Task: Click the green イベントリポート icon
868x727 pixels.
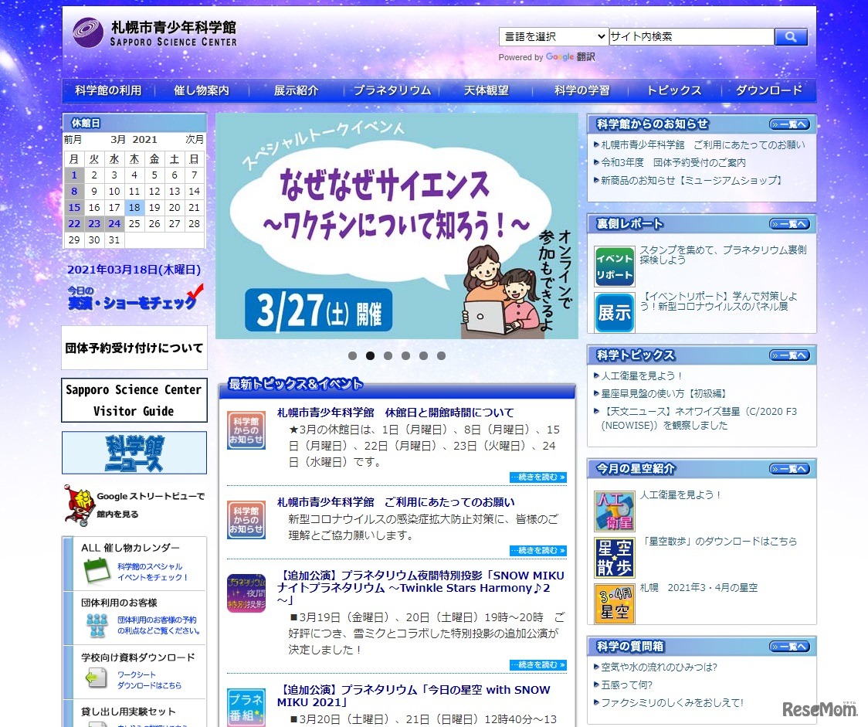Action: (x=615, y=267)
